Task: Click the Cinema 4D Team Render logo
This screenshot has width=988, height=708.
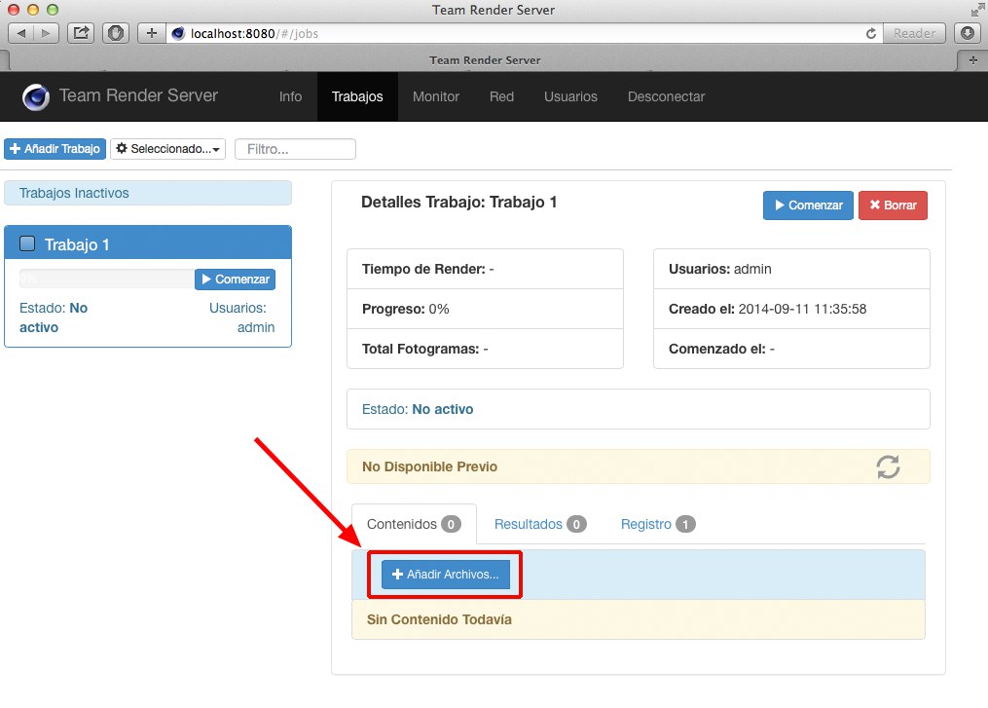Action: tap(36, 96)
